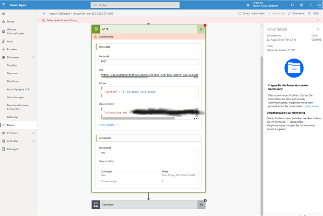This screenshot has width=323, height=216.
Task: Open the settings gear icon
Action: click(301, 5)
